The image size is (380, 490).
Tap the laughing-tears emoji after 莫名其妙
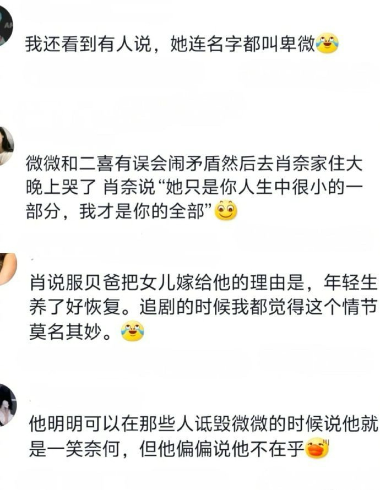click(x=133, y=331)
